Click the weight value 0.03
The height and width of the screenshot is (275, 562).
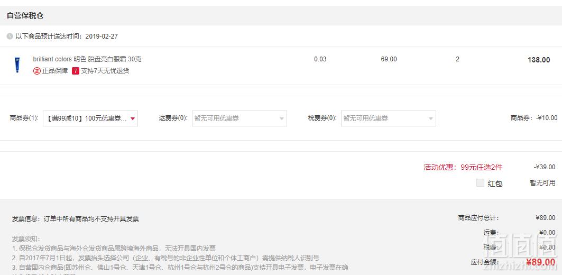(x=320, y=59)
